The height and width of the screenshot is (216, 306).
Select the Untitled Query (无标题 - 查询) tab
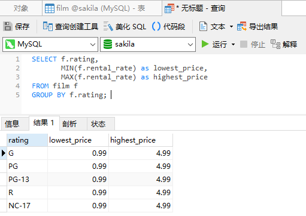pos(222,8)
